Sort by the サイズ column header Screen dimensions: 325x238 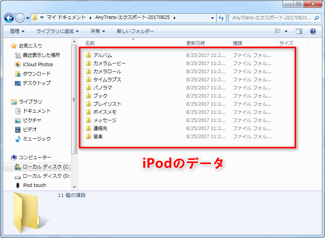[292, 43]
